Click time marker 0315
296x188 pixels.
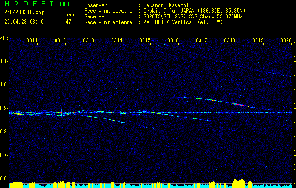click(145, 40)
